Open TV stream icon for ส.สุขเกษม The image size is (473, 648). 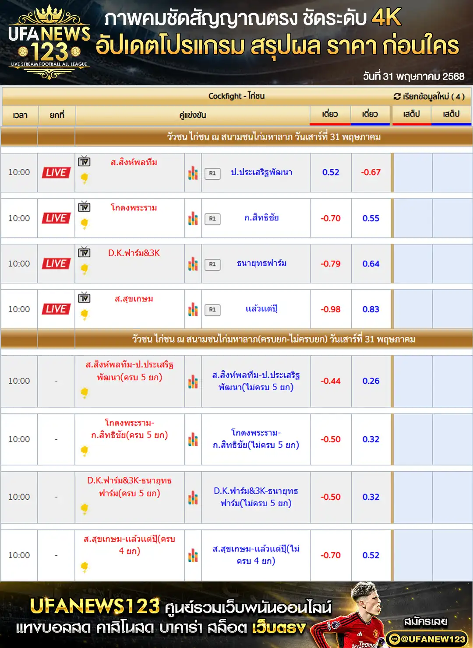(84, 298)
